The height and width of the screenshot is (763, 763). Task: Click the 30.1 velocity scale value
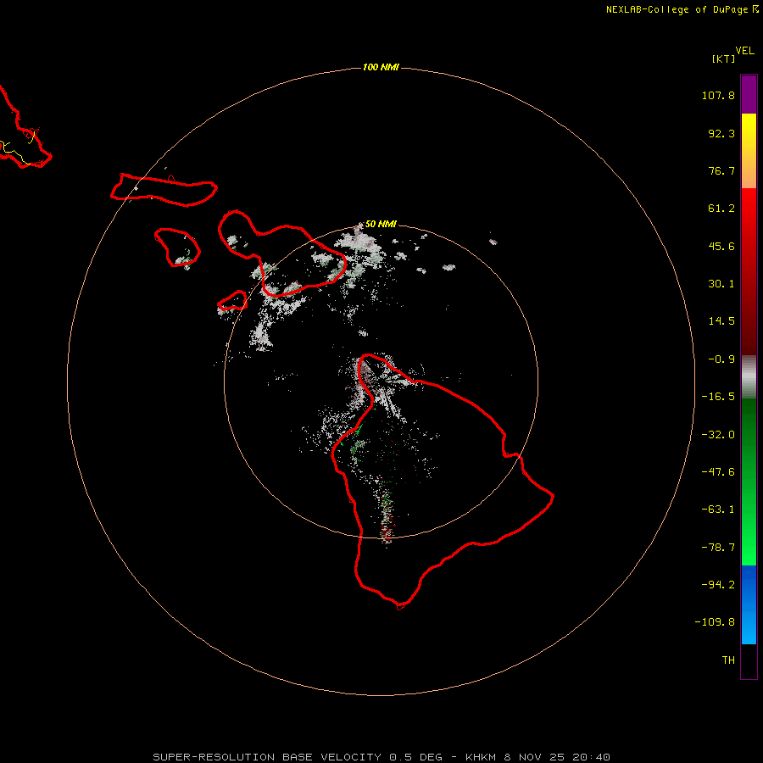(x=721, y=284)
